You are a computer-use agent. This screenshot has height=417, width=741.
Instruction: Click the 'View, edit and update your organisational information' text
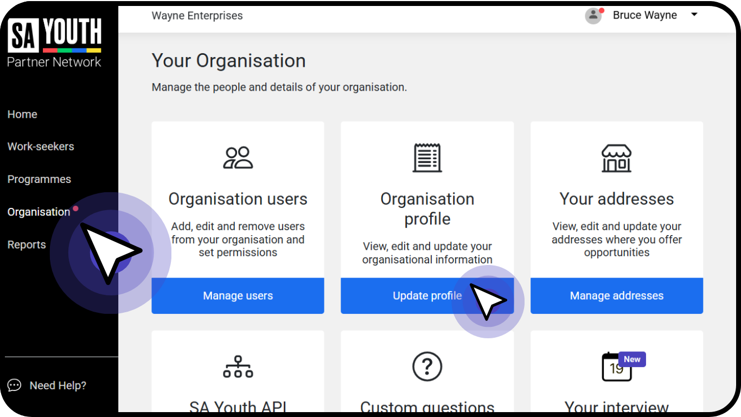click(427, 253)
